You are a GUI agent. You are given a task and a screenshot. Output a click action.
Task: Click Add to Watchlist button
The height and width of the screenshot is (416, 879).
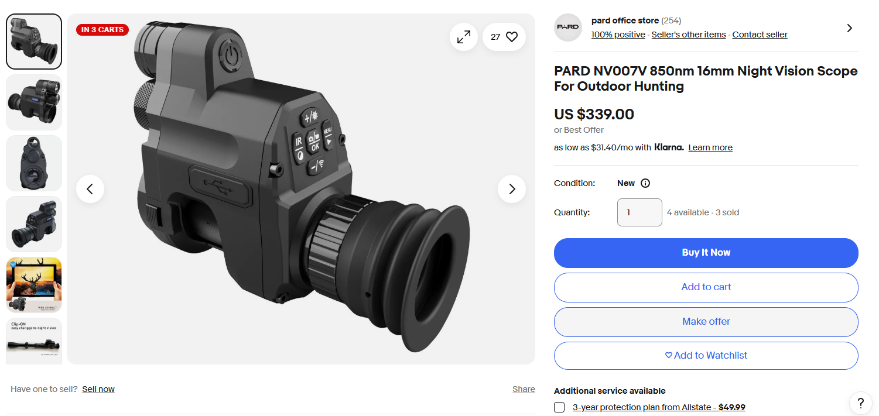point(706,356)
